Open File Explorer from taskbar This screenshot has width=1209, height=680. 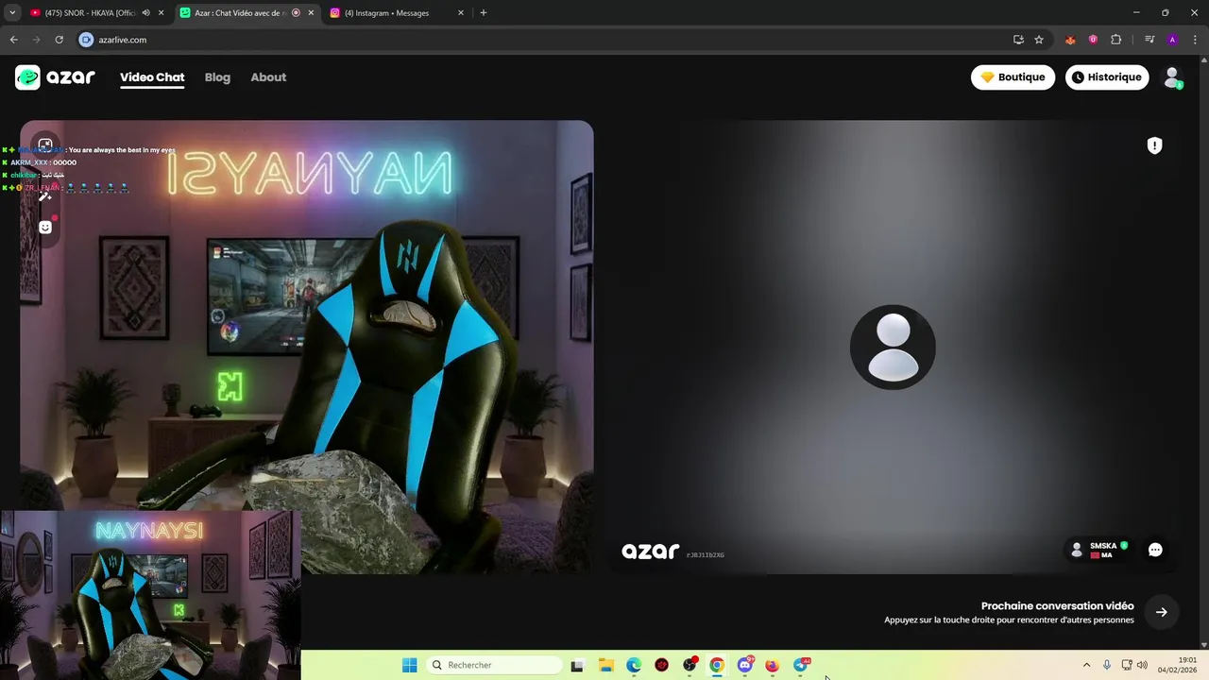(x=606, y=665)
